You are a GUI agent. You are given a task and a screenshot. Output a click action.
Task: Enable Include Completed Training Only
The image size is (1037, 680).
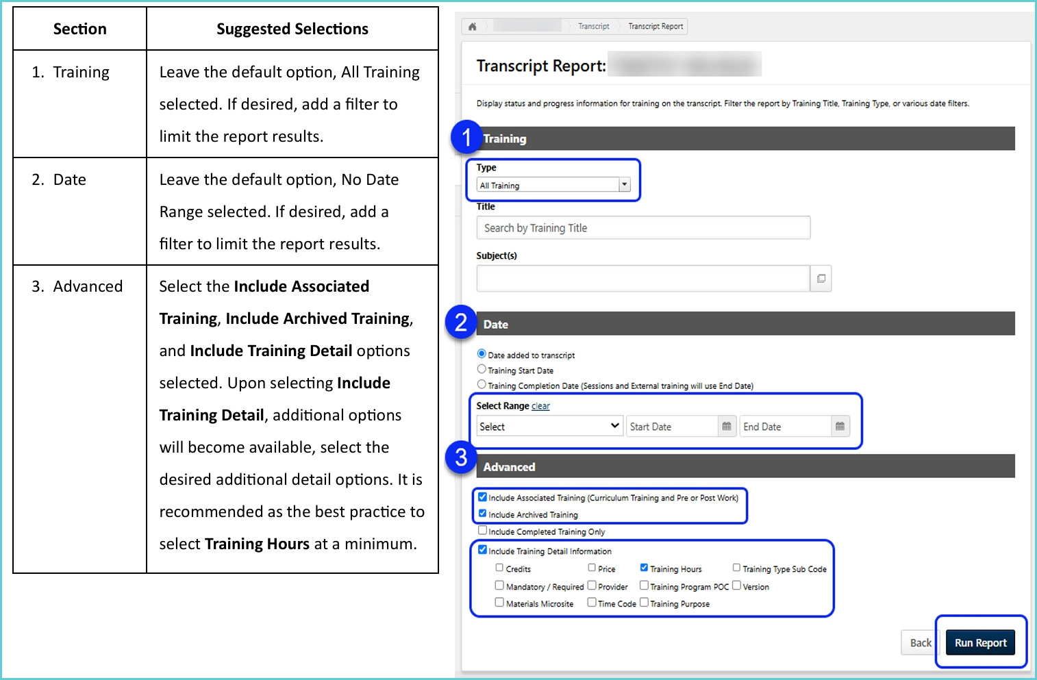[x=482, y=530]
